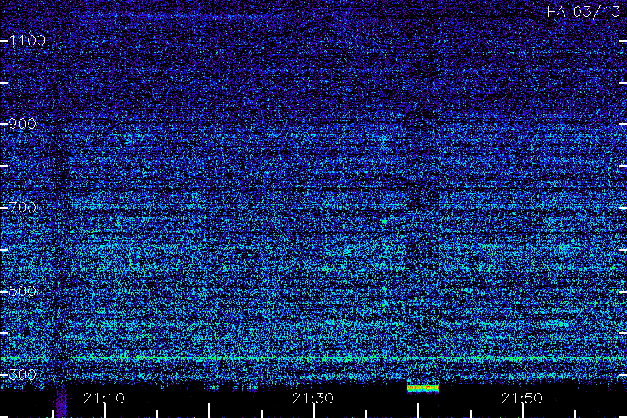Click the 700 frequency axis label
The image size is (627, 418).
click(22, 208)
